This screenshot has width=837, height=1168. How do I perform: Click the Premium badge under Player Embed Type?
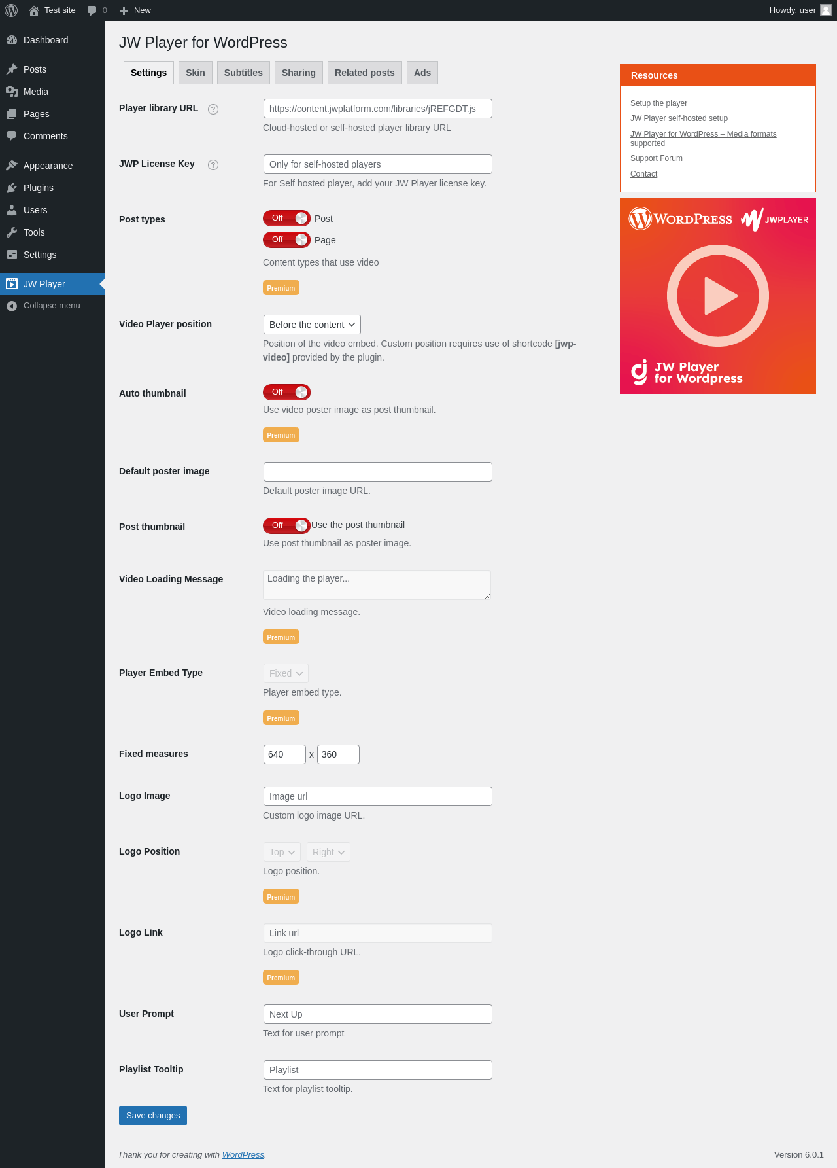click(281, 718)
